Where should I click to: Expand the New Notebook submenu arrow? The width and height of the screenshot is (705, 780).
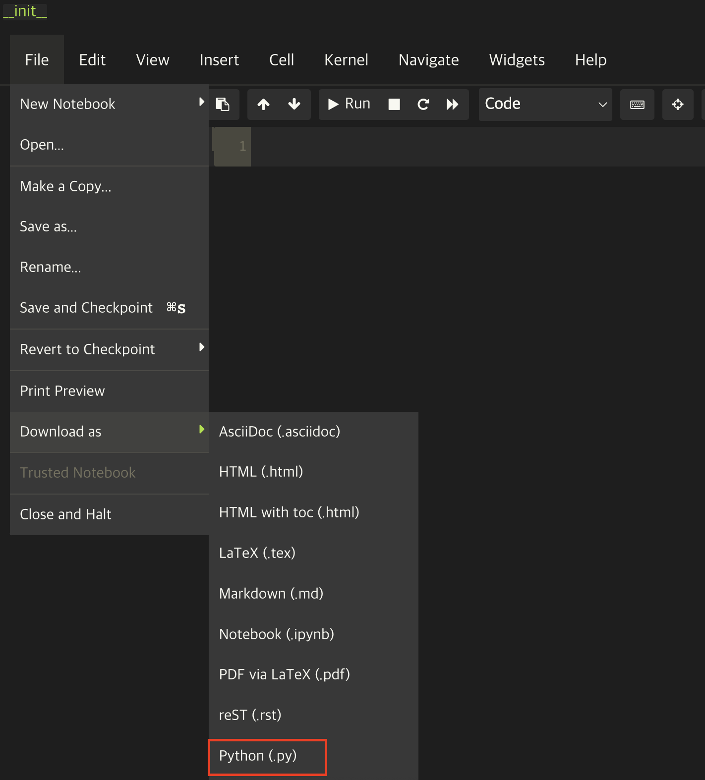pyautogui.click(x=201, y=102)
